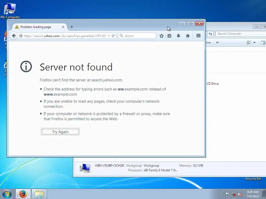Open view options dropdown arrow in Explorer
The height and width of the screenshot is (199, 266).
click(254, 42)
